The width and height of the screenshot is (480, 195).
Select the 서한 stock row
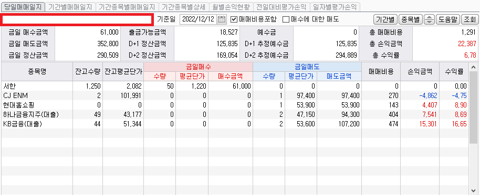pyautogui.click(x=235, y=86)
